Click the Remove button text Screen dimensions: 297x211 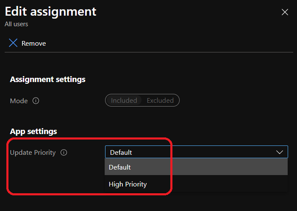tap(33, 43)
